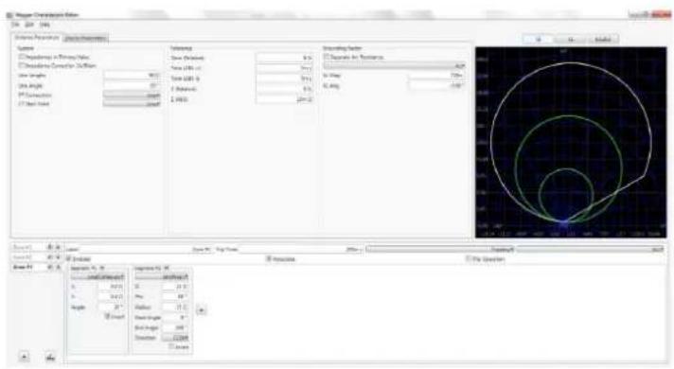The width and height of the screenshot is (674, 369).
Task: Remove the arc element using its header icon
Action: click(167, 268)
